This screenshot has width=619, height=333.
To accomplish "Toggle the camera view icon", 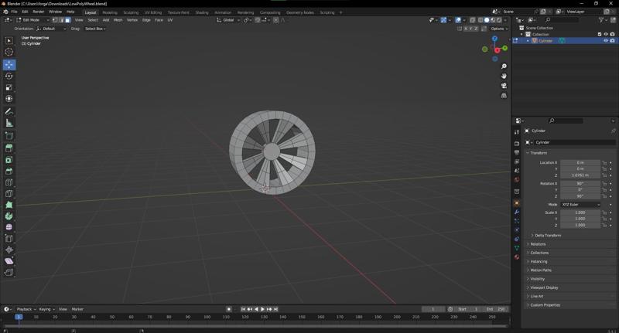I will click(504, 86).
